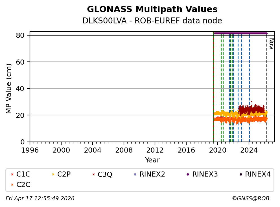Click the 'Year' x-axis label
Viewport: 280px width, 207px height.
point(152,160)
